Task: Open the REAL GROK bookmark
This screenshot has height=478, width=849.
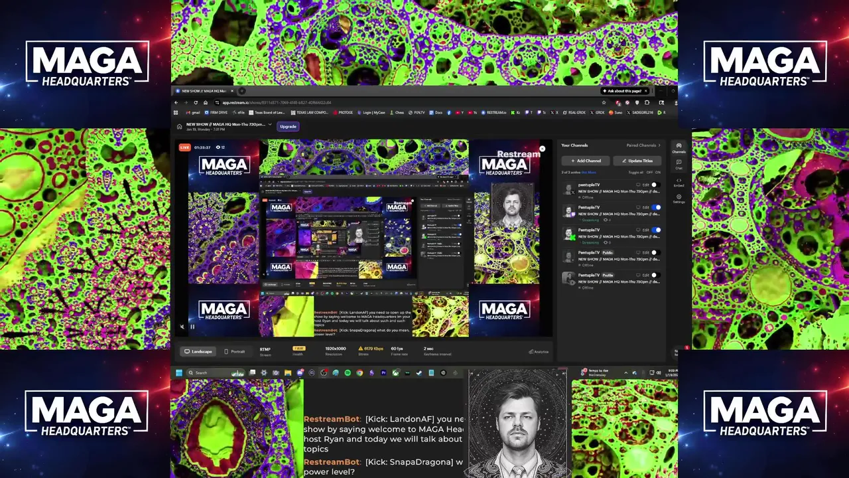Action: point(574,112)
